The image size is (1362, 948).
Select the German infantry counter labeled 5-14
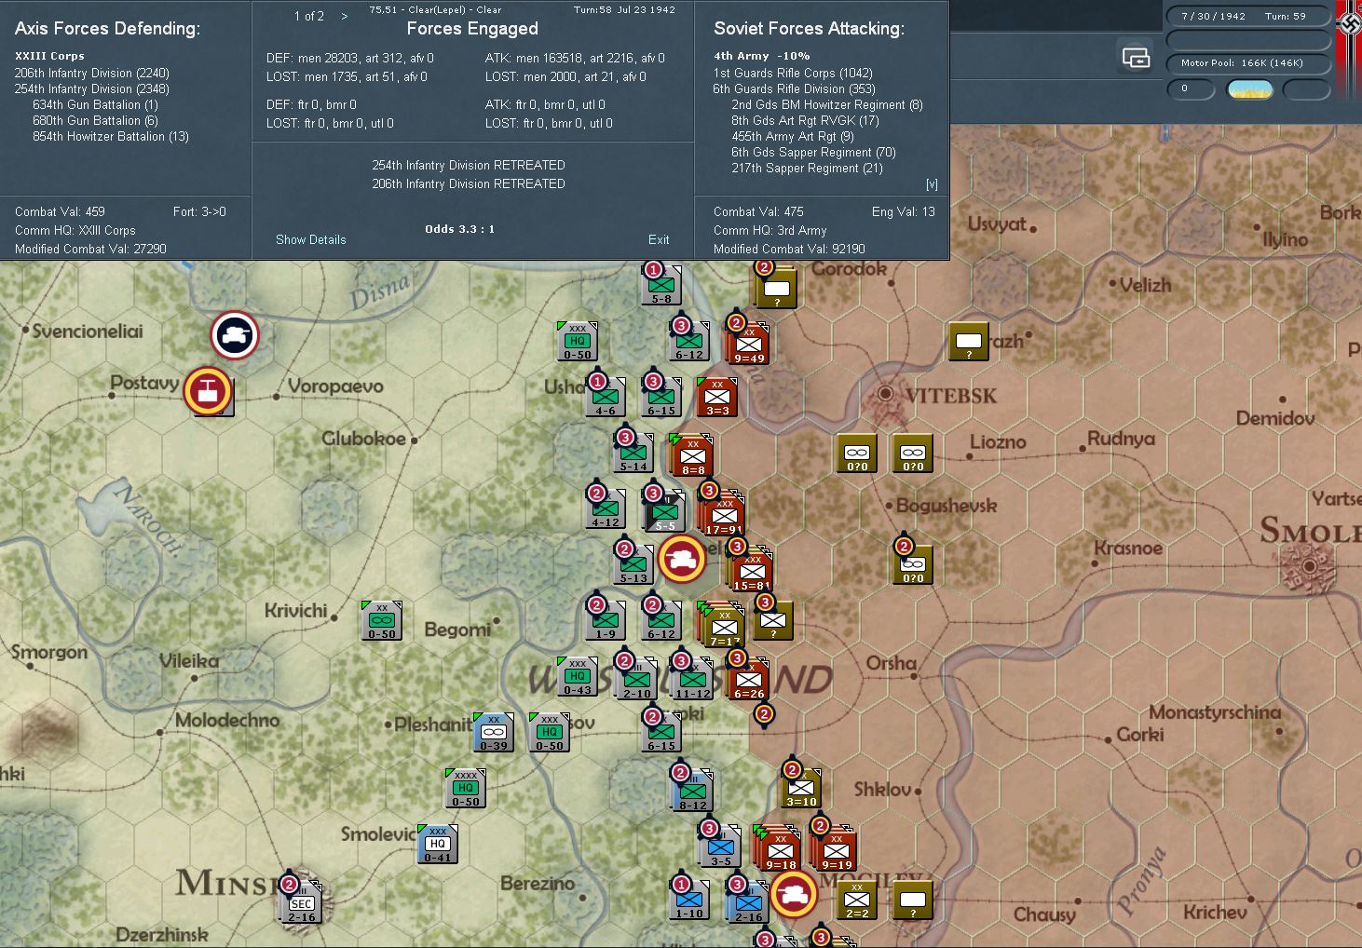pyautogui.click(x=633, y=454)
